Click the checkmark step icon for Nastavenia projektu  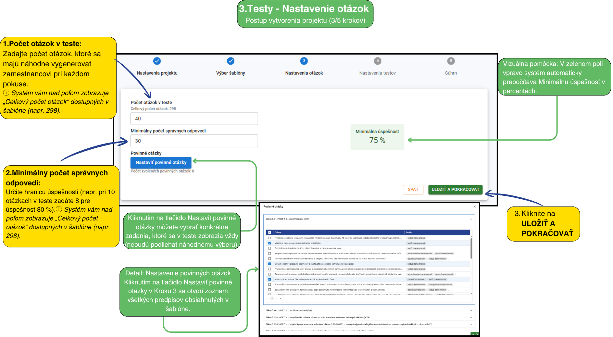click(157, 61)
